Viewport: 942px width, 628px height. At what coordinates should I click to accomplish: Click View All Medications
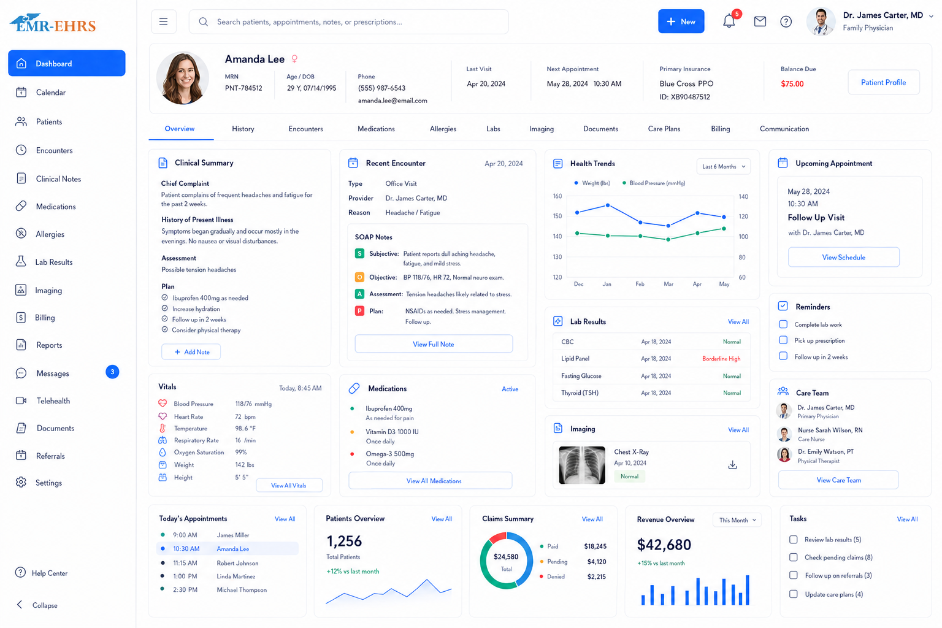point(431,481)
